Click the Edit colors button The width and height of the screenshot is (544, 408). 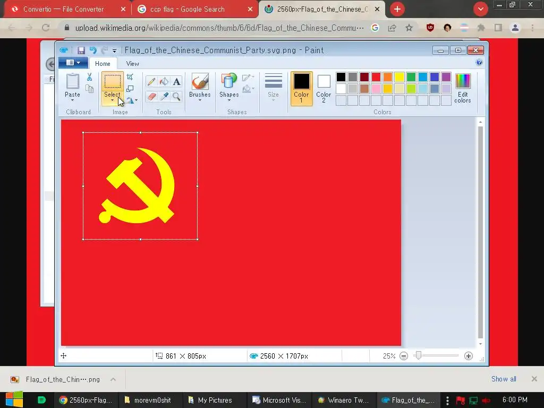point(463,89)
